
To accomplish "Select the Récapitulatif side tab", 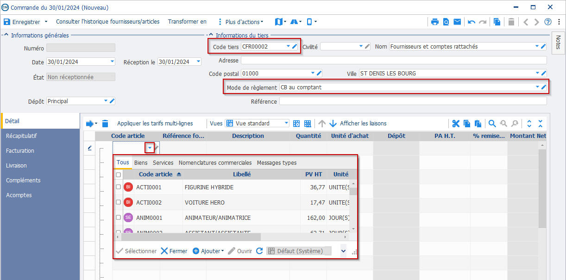I will click(40, 136).
